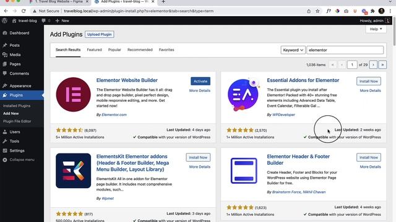Click the browser address bar URL

pyautogui.click(x=139, y=11)
